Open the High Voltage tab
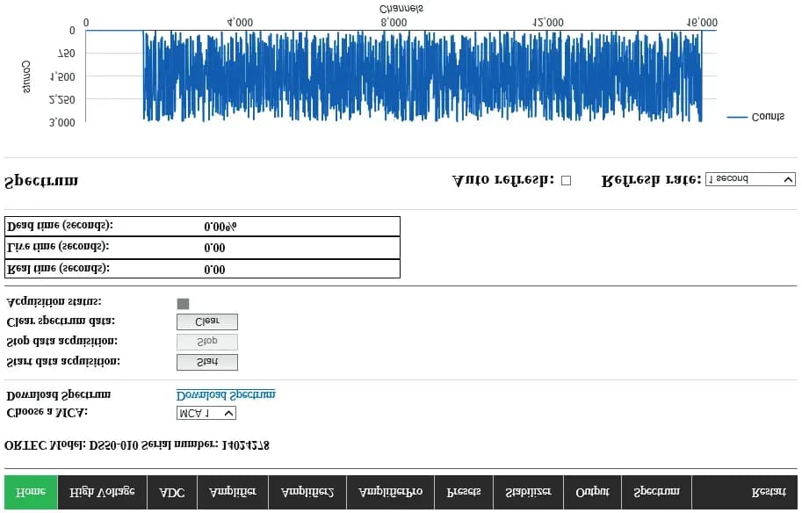Viewport: 802px width, 513px height. pos(102,492)
